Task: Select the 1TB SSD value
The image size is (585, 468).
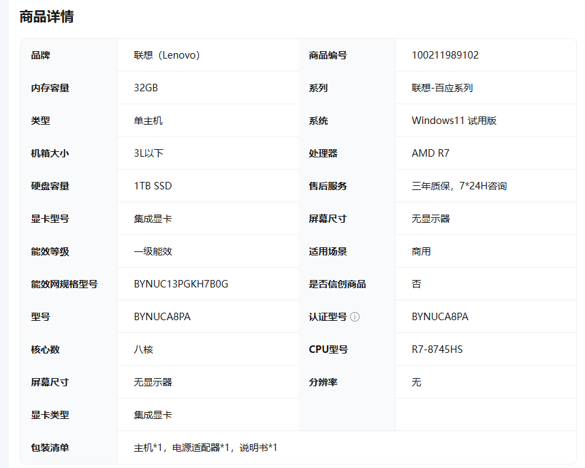Action: pyautogui.click(x=153, y=186)
